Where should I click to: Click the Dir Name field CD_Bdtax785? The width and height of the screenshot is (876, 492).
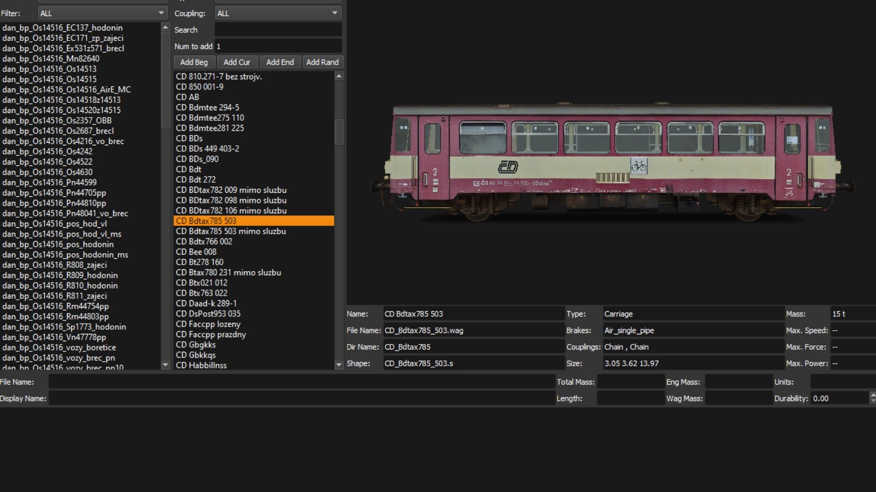coord(474,347)
